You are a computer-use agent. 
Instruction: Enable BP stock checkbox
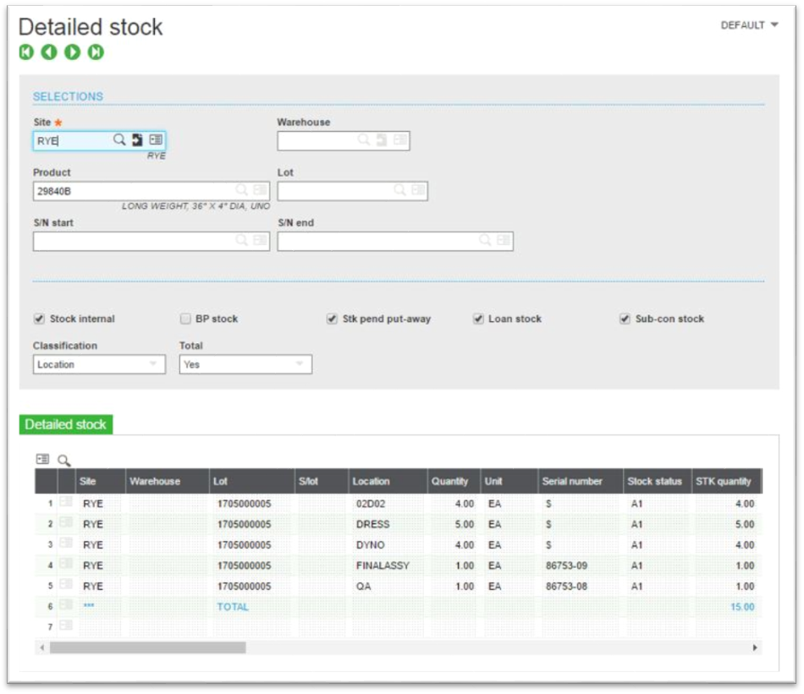click(185, 319)
